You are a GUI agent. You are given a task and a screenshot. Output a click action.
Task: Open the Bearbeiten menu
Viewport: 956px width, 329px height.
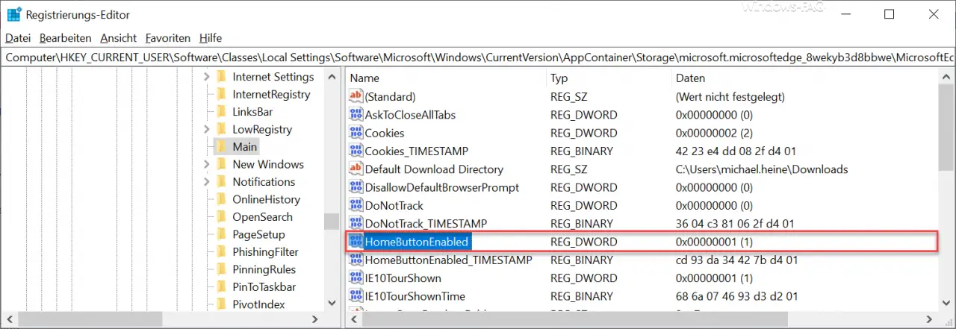(66, 38)
